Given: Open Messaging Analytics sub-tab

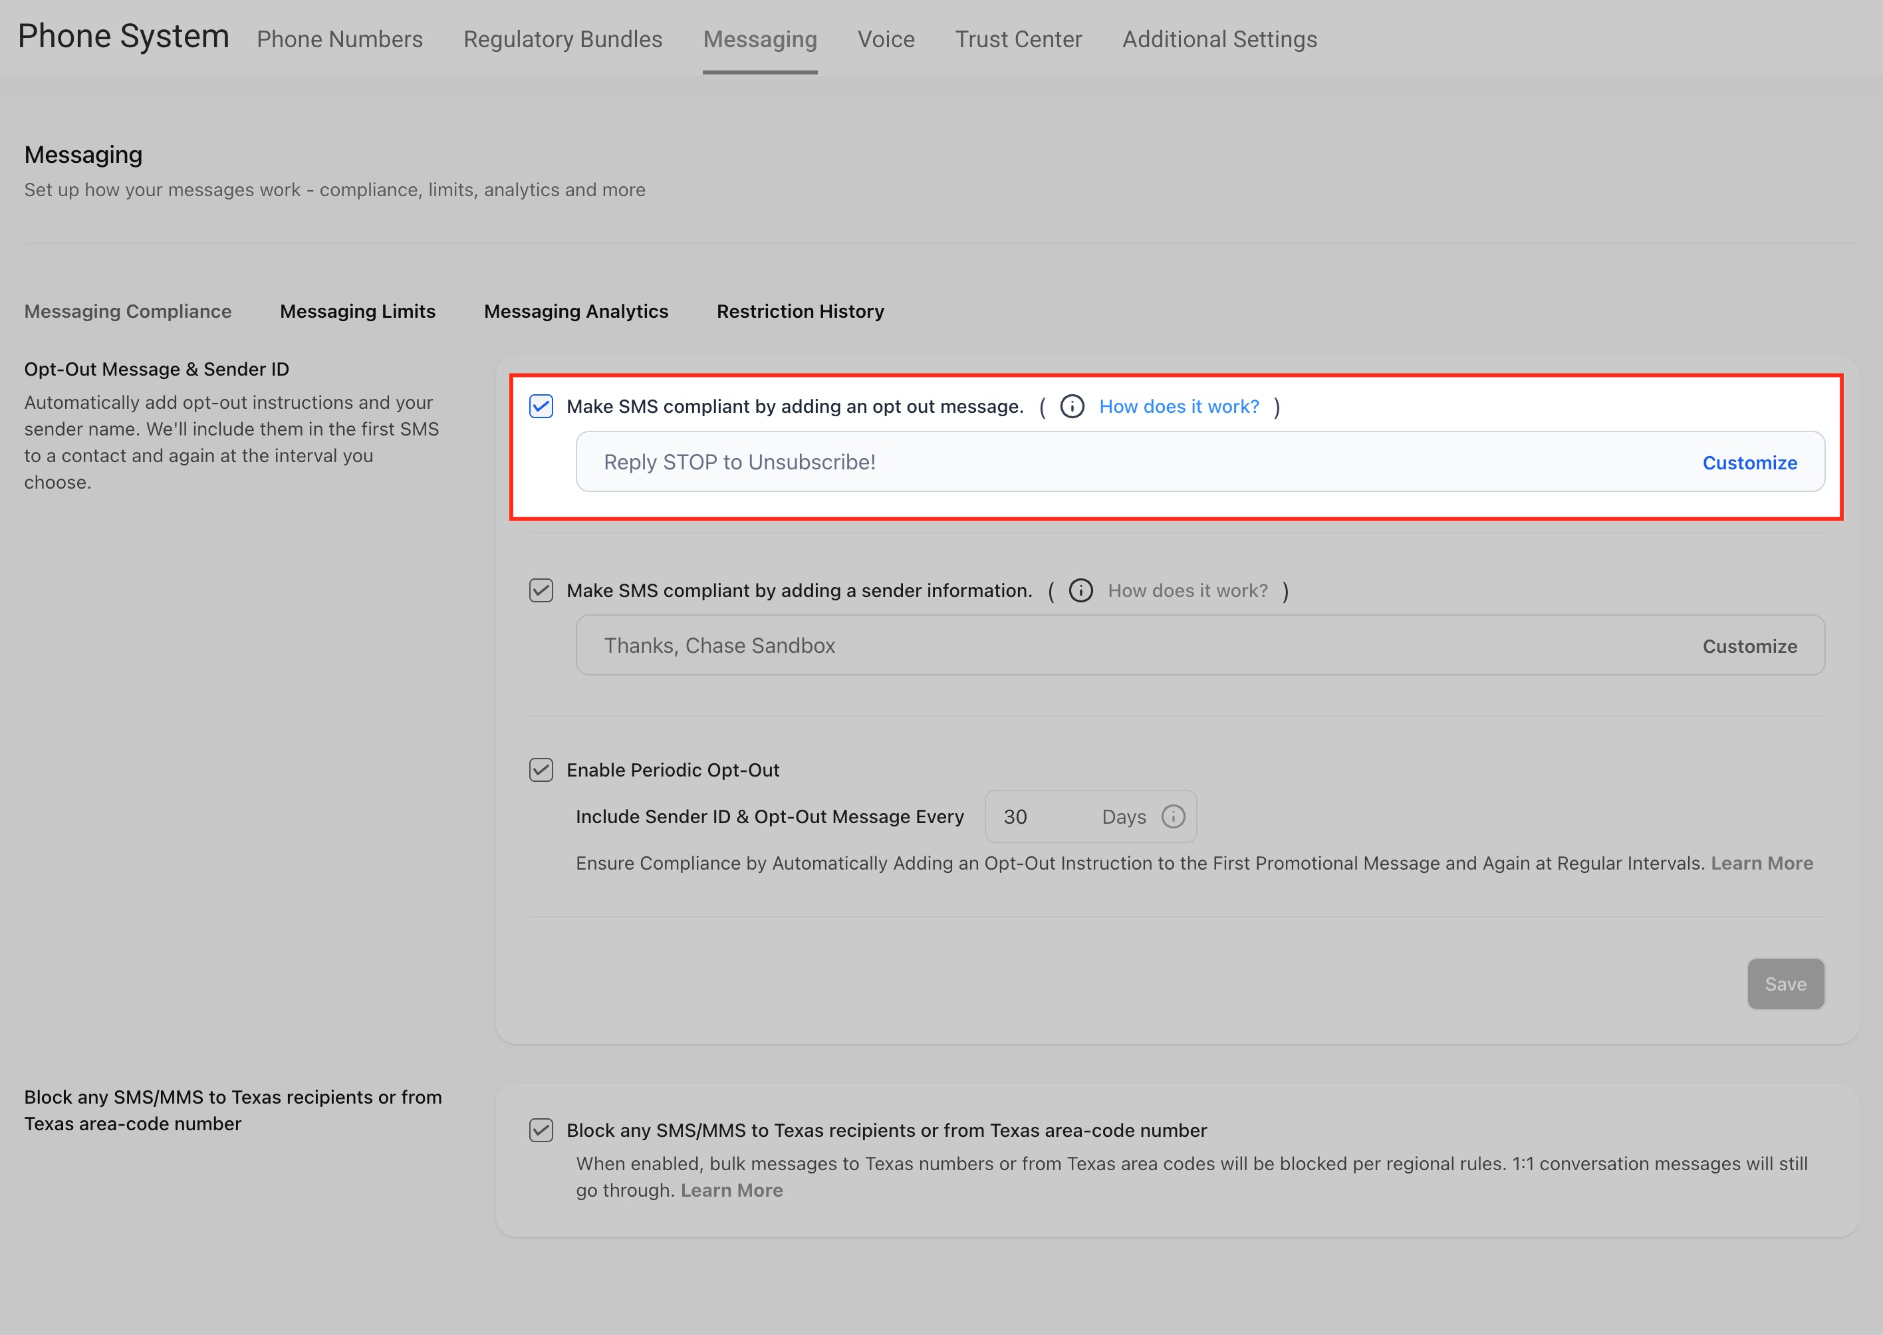Looking at the screenshot, I should pos(575,312).
